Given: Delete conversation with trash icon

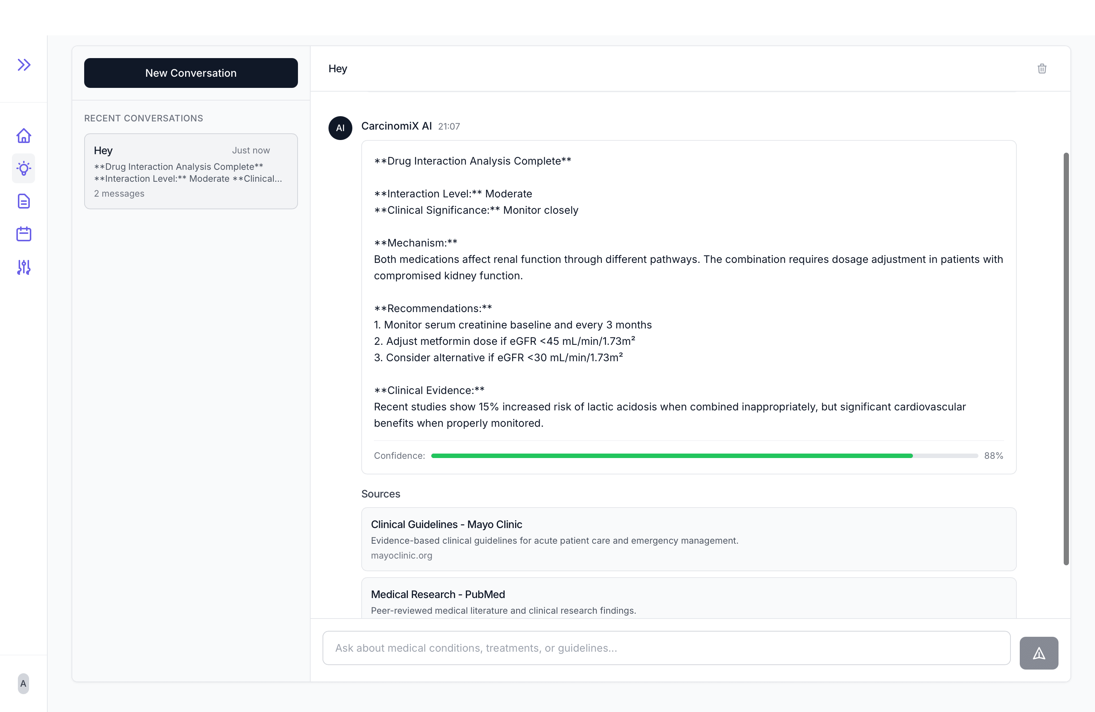Looking at the screenshot, I should pos(1042,69).
